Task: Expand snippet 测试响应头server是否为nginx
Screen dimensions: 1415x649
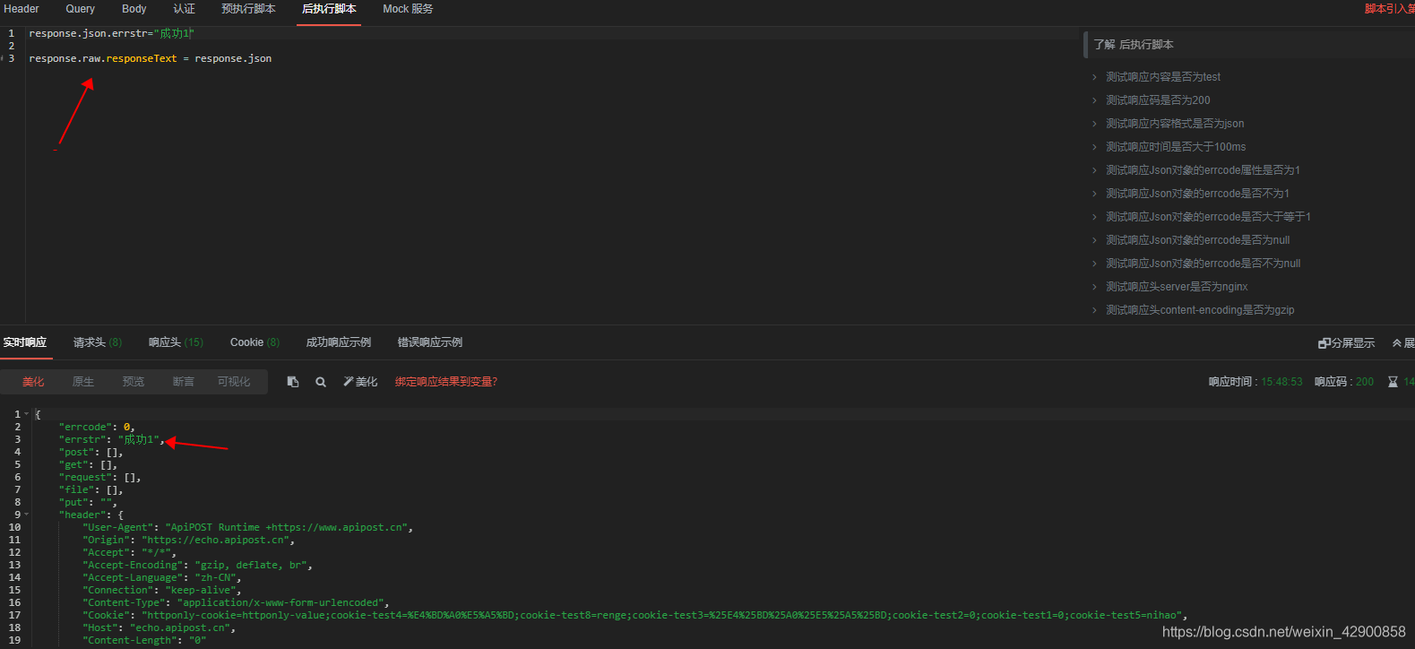Action: [1177, 287]
